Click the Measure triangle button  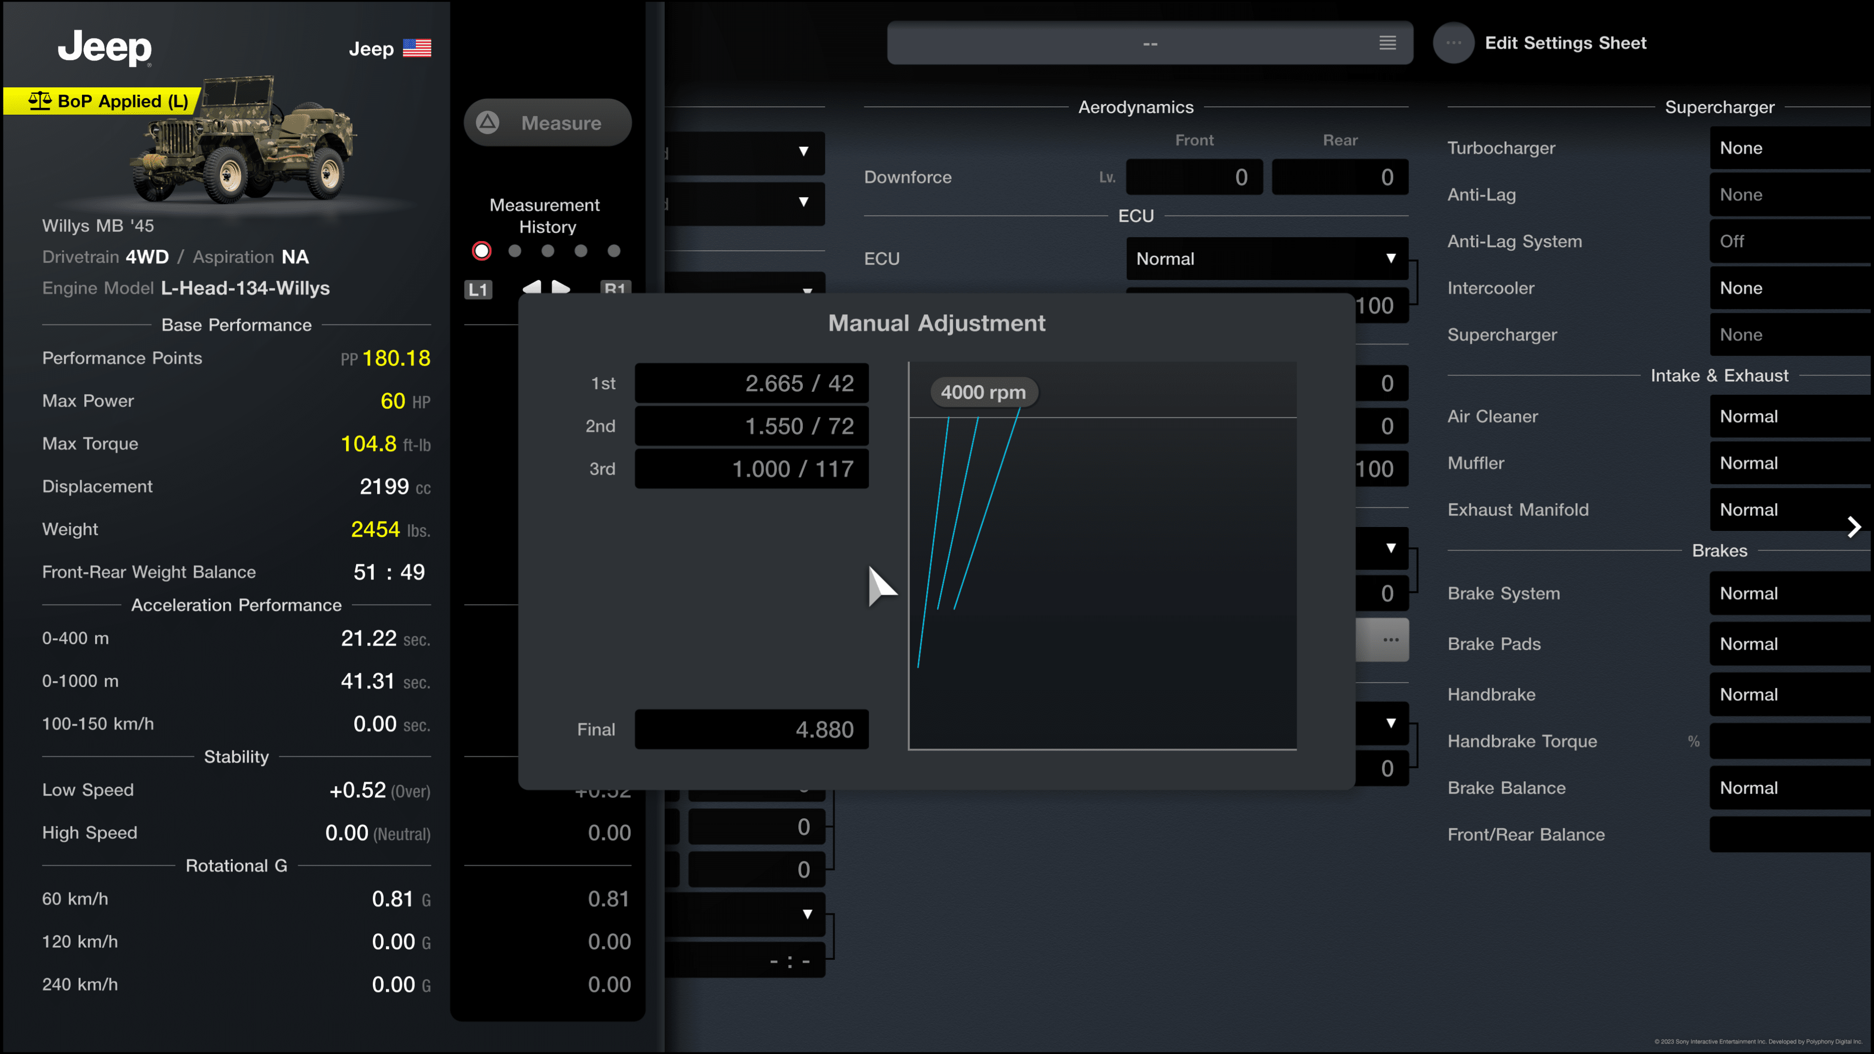tap(547, 122)
